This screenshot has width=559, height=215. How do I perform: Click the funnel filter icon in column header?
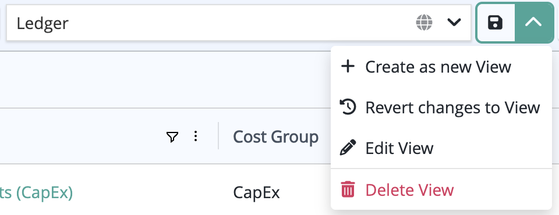(x=172, y=137)
